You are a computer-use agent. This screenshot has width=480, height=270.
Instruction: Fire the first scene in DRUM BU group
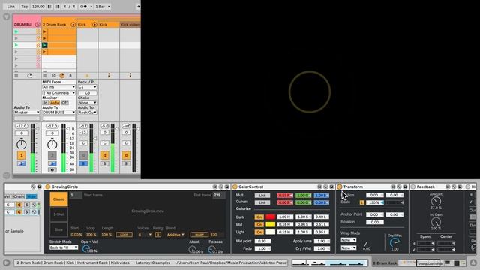(x=16, y=31)
